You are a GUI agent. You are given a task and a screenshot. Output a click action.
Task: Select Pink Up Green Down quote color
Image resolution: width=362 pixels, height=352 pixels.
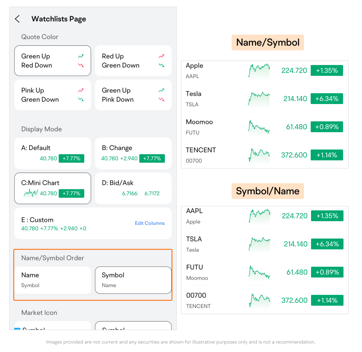[53, 95]
